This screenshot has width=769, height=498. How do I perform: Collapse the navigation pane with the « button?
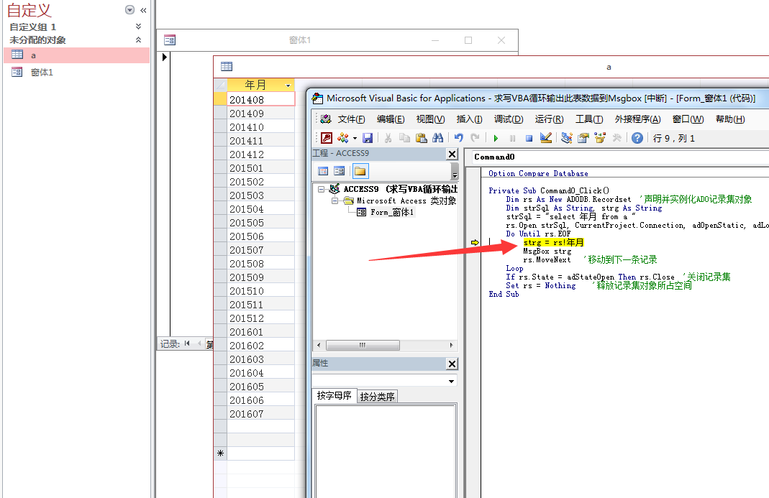[x=143, y=10]
